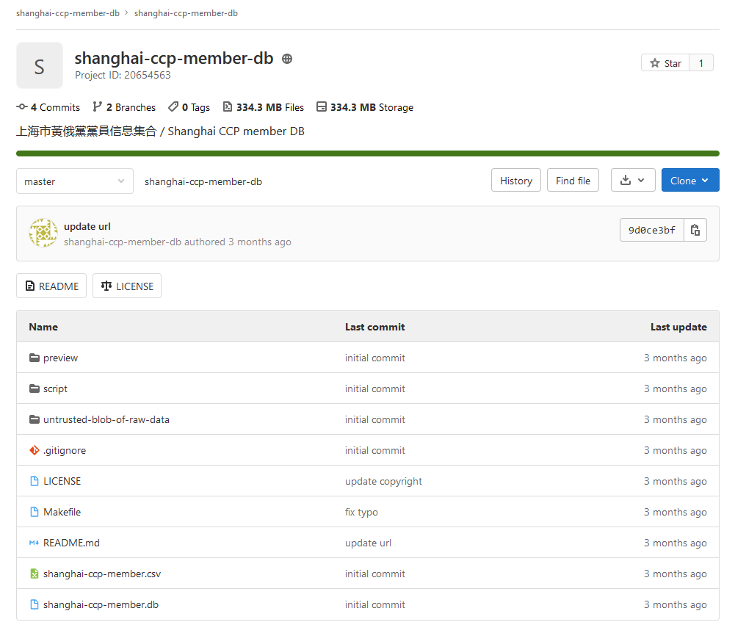The image size is (735, 622).
Task: Click spreadsheet icon for shanghai-ccp-member.csv
Action: point(35,574)
